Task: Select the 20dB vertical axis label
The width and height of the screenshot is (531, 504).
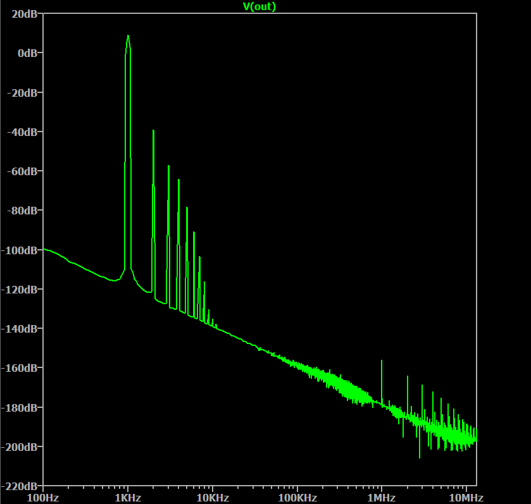Action: click(x=25, y=14)
